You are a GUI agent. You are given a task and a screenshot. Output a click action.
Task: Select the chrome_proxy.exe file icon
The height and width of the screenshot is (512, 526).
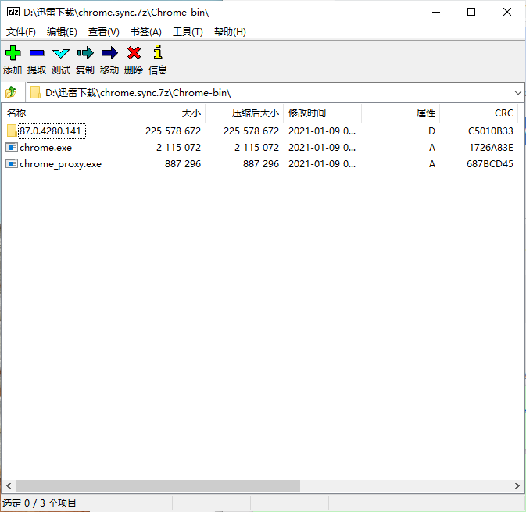(12, 163)
